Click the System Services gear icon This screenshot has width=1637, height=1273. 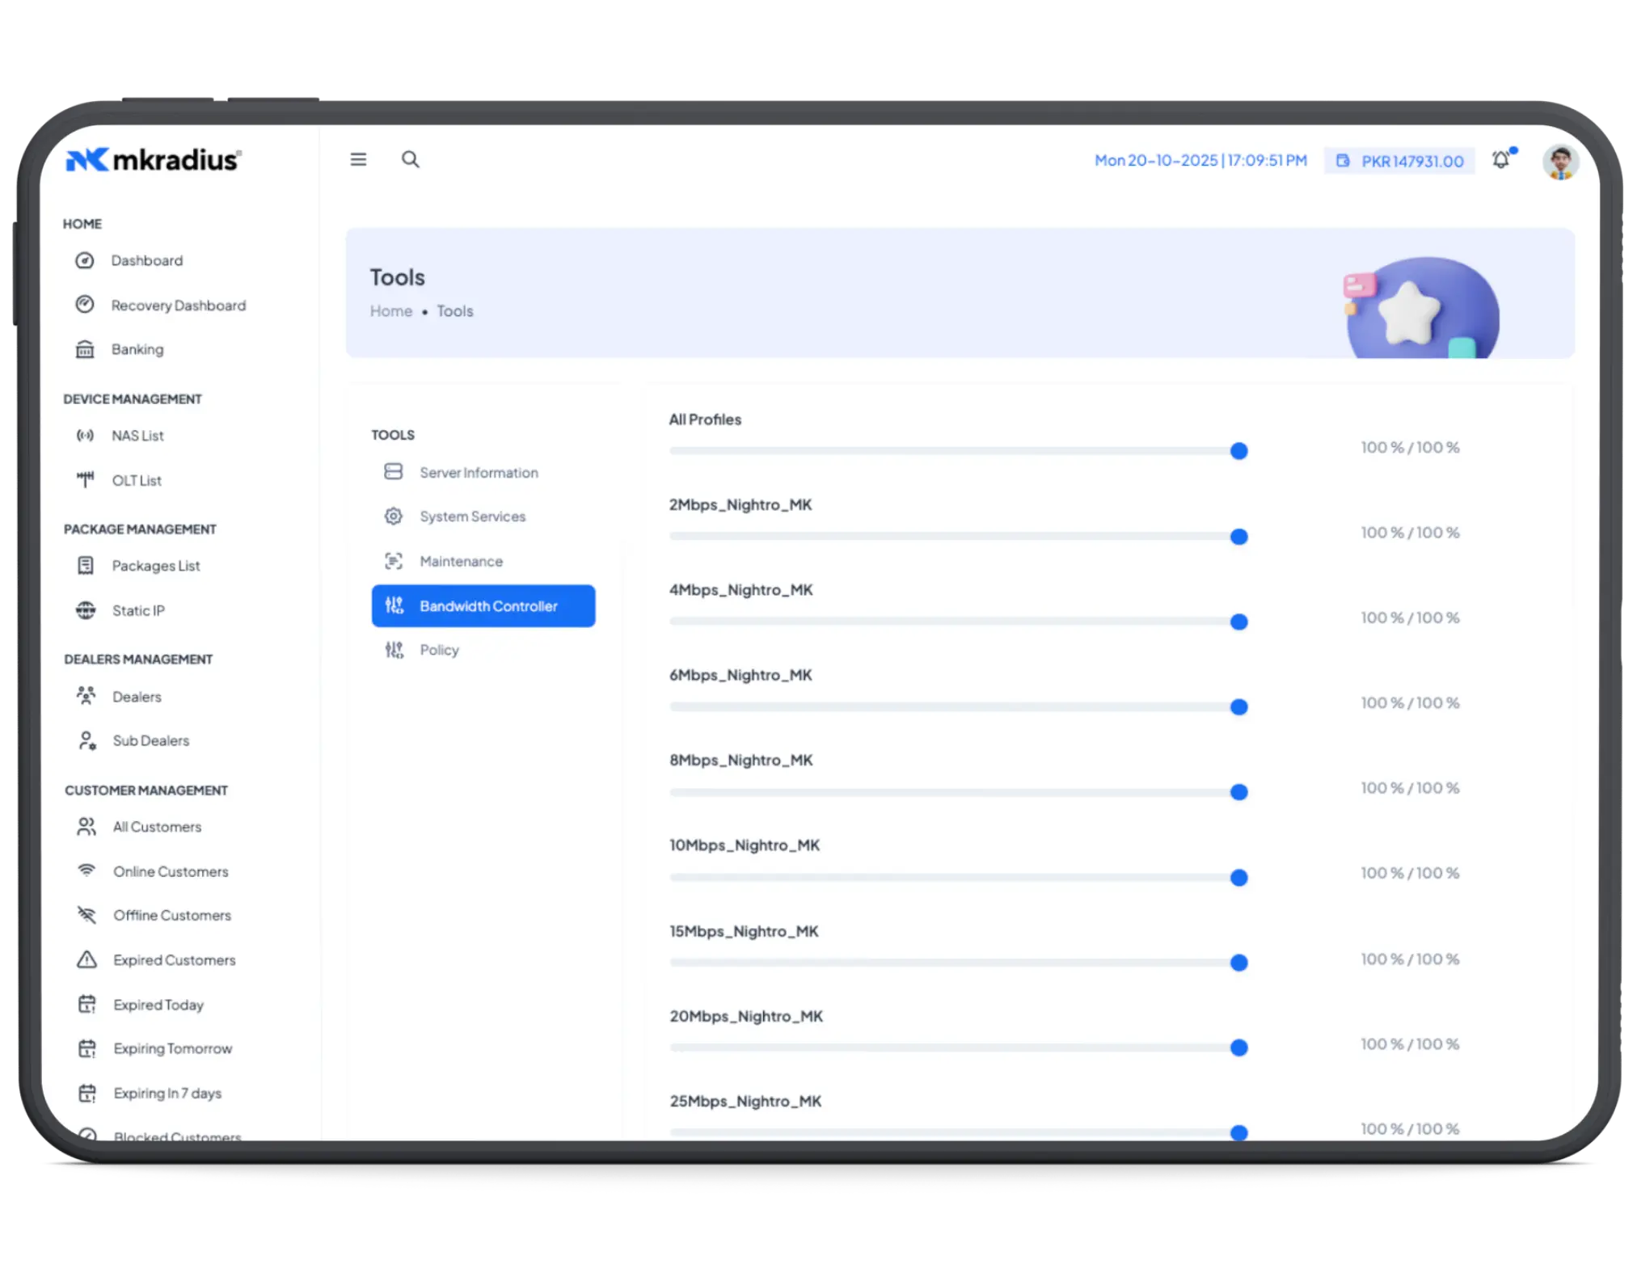pos(394,516)
